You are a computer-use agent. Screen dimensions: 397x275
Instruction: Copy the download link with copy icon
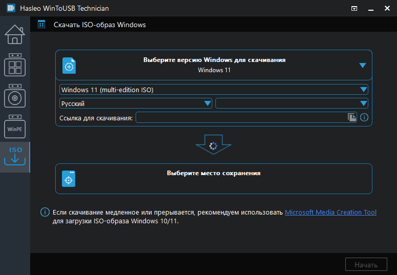coord(351,117)
